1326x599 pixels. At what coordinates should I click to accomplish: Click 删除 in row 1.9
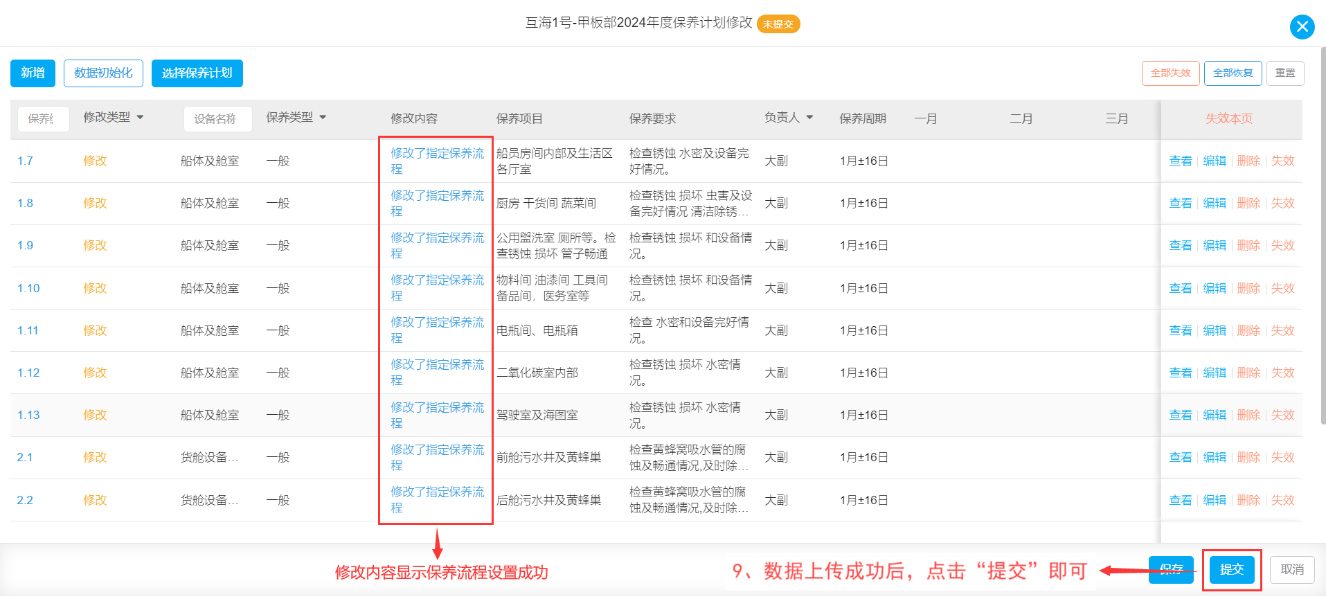tap(1248, 245)
